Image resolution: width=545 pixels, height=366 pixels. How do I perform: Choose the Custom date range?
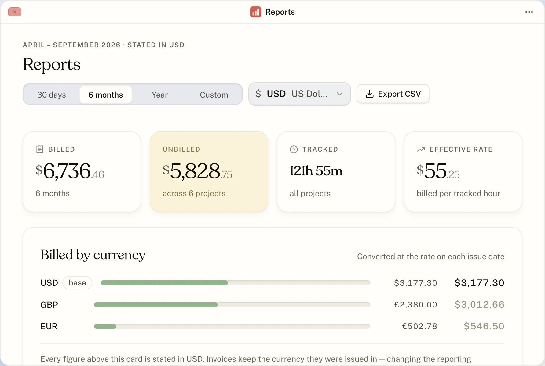tap(214, 95)
